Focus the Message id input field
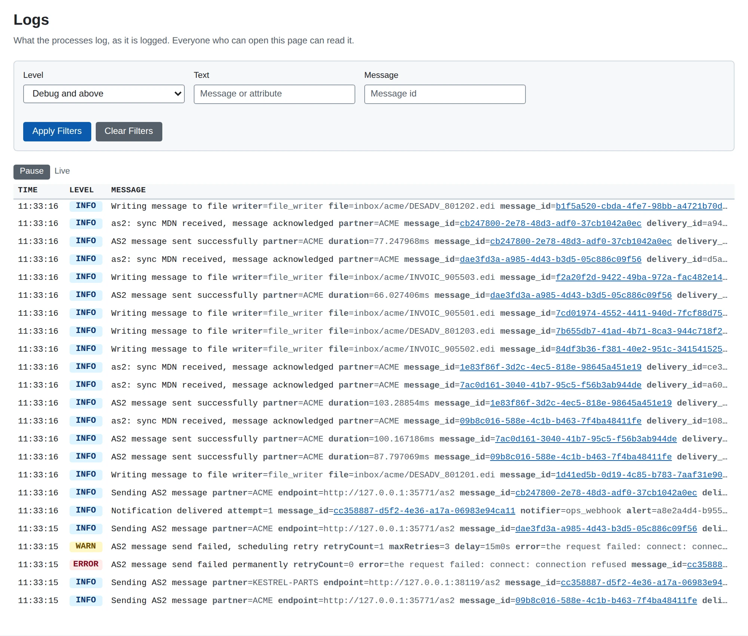The height and width of the screenshot is (636, 748). coord(445,94)
